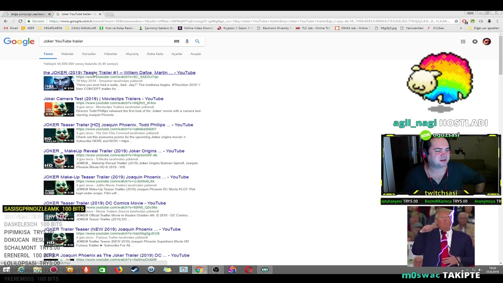Open 'JOKER Teaser Trailer [HD] Joaquin Phoenix' result
Viewport: 503px width, 283px height.
coord(118,125)
